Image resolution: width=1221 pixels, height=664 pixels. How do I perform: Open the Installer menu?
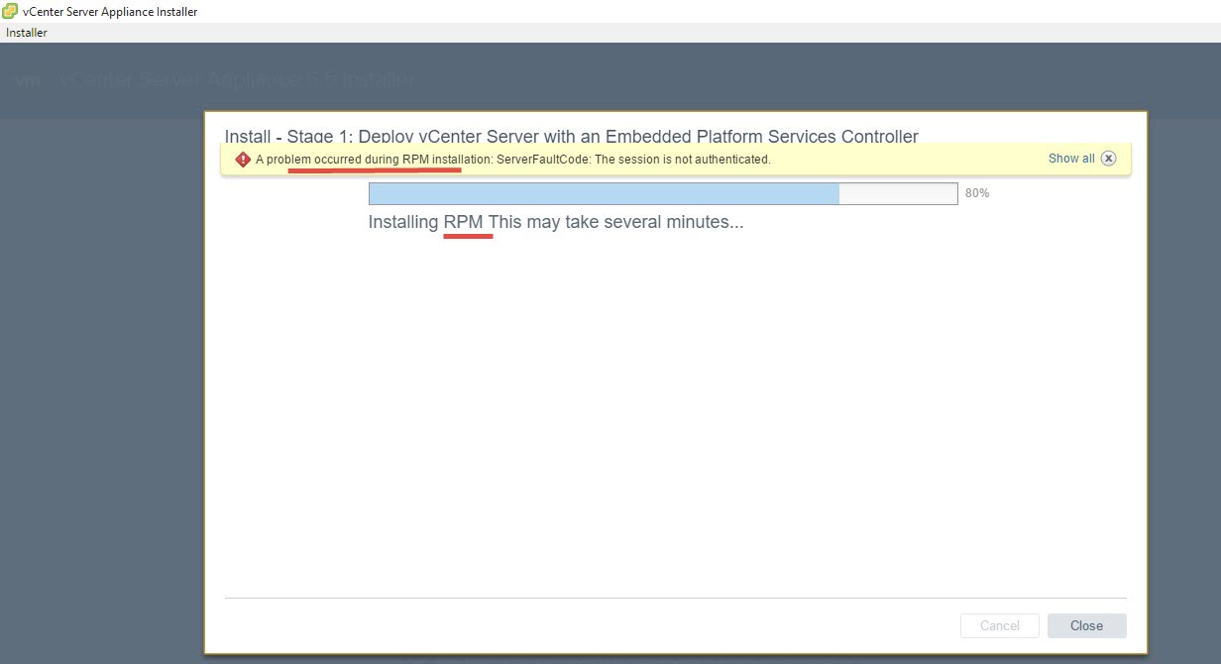tap(26, 32)
